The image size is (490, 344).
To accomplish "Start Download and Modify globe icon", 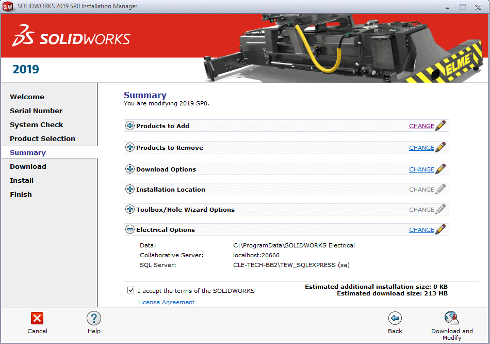I will point(452,318).
